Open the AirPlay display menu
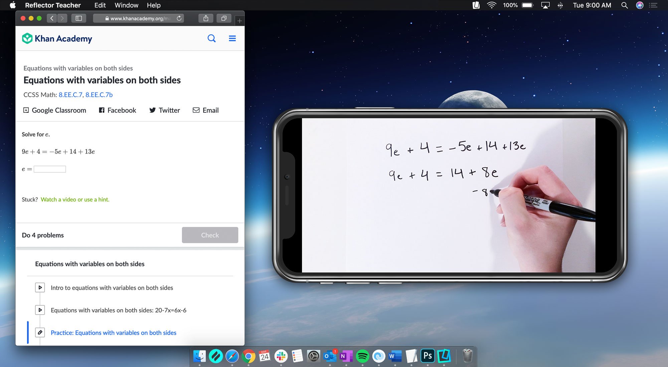 (x=545, y=5)
